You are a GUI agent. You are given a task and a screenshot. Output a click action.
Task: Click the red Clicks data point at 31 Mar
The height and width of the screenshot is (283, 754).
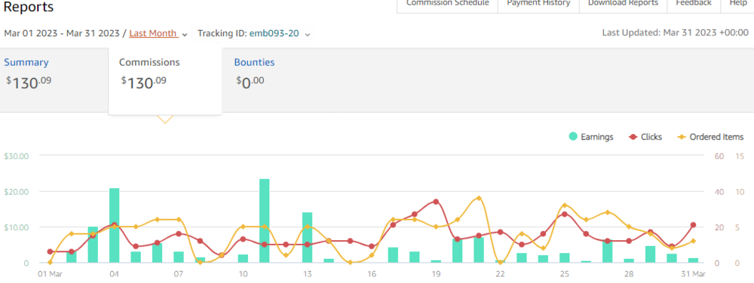tap(693, 225)
